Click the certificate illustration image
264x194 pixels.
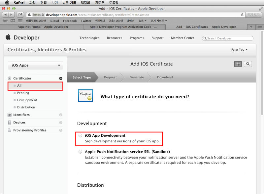pyautogui.click(x=85, y=96)
